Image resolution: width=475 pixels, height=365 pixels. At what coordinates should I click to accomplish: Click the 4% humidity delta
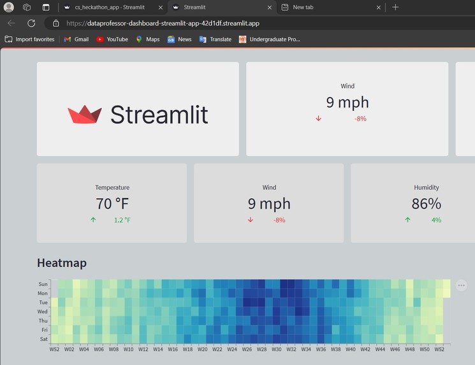[x=436, y=220]
